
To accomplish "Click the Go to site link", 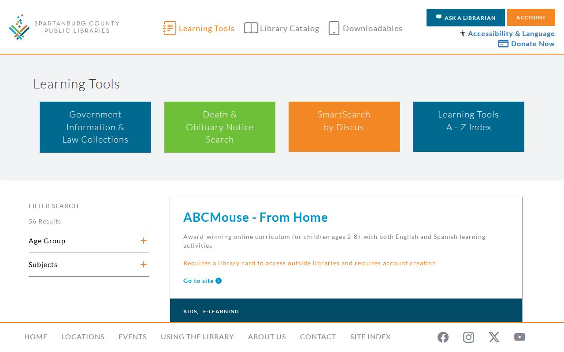I will (x=198, y=281).
